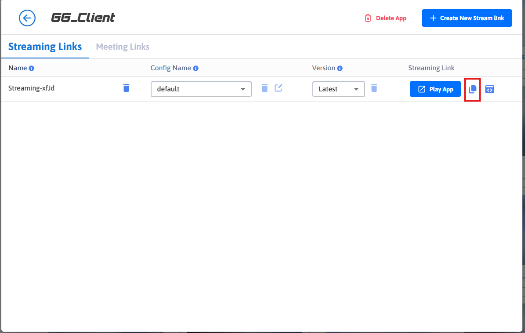Click trash icon next to version dropdown

(x=374, y=88)
